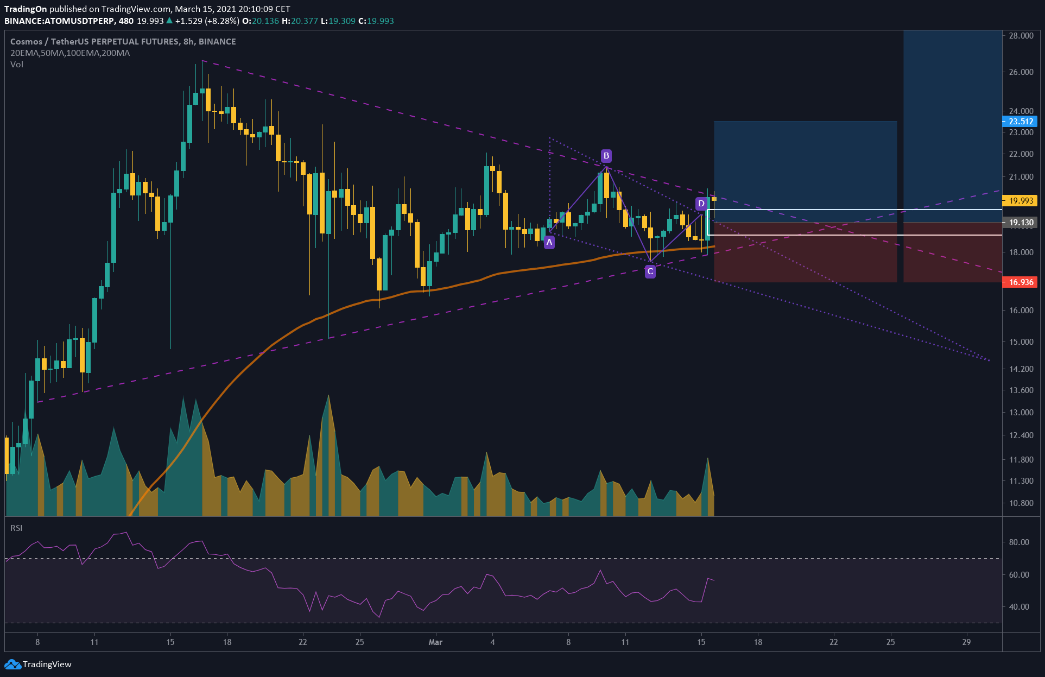Click the 20EMA,50MA,100EMA,200MA indicator label
The width and height of the screenshot is (1045, 677).
(70, 53)
